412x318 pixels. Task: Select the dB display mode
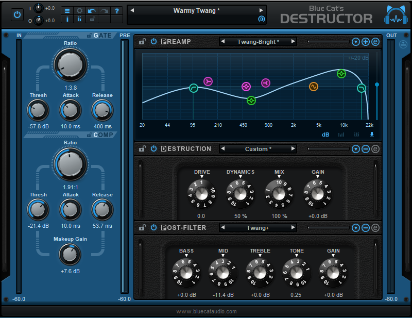click(325, 135)
